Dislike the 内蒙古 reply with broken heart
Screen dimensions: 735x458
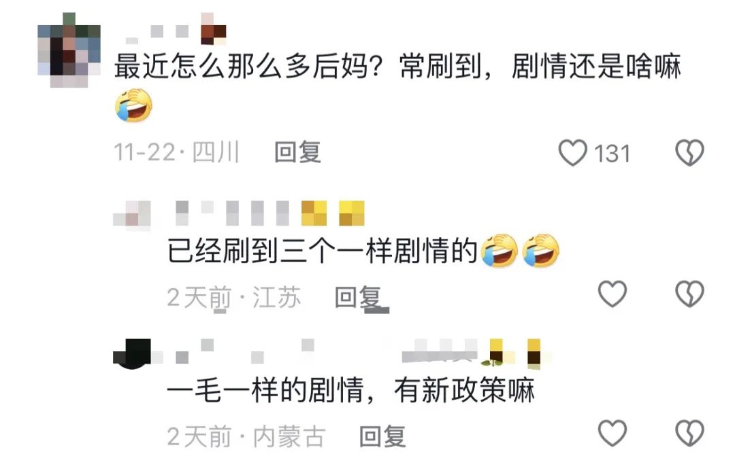pos(689,434)
